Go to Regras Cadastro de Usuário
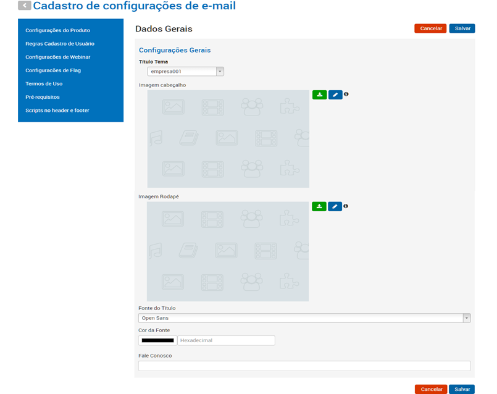 point(60,44)
